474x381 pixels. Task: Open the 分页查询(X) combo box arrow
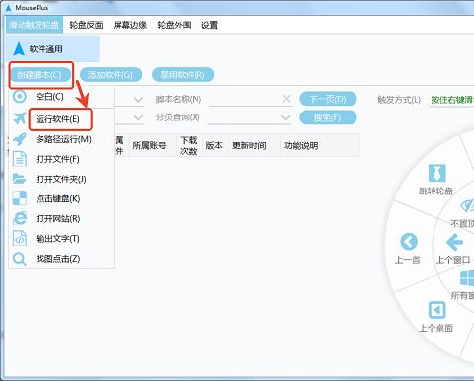[286, 117]
